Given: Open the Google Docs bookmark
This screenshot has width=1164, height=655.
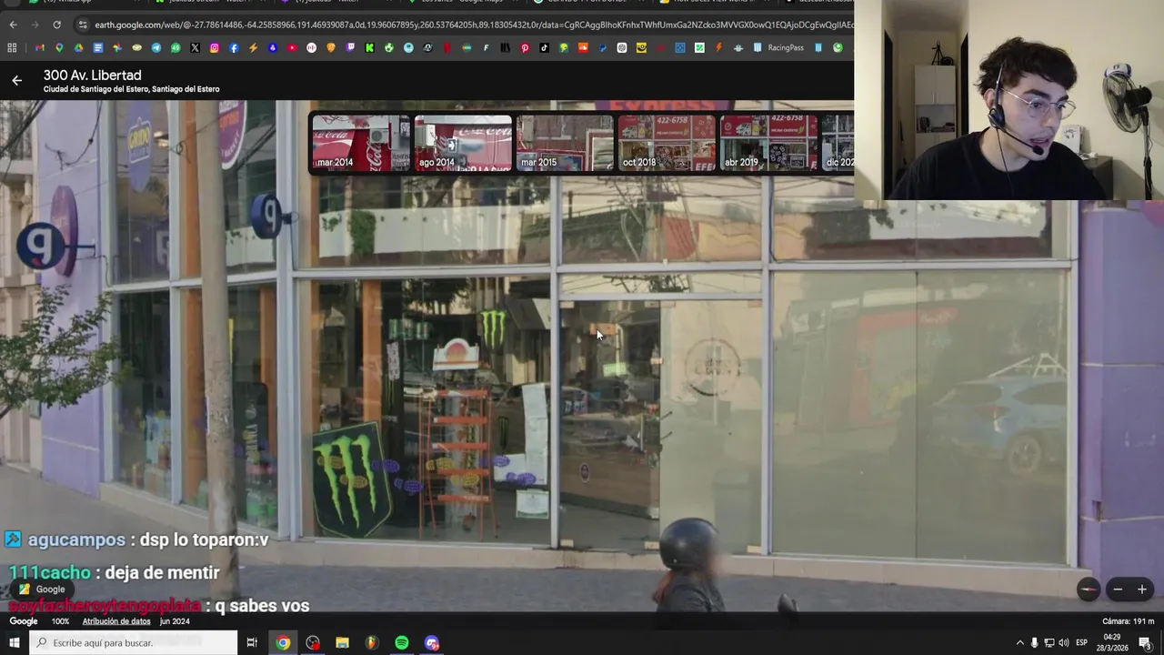Looking at the screenshot, I should 97,47.
